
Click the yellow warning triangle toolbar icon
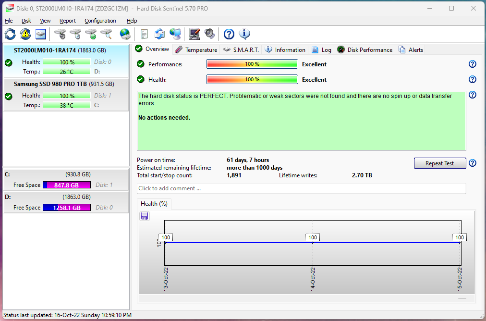pos(25,34)
